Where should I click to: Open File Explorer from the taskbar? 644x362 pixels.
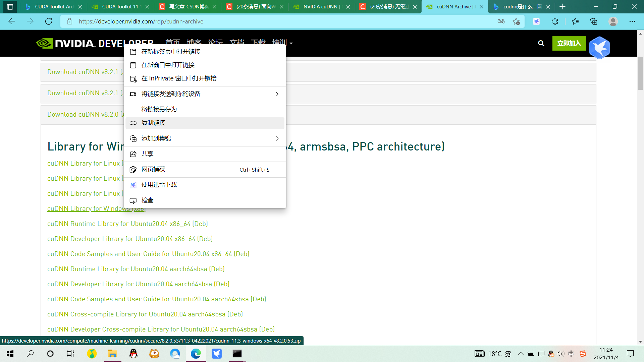112,354
